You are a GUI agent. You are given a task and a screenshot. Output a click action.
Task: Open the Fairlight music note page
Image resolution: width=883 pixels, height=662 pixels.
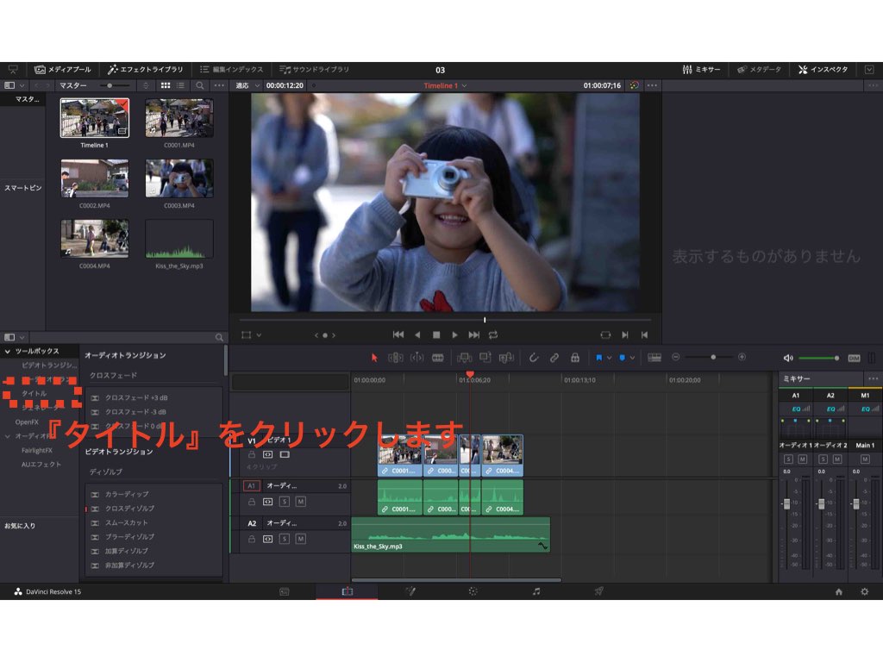pyautogui.click(x=536, y=591)
